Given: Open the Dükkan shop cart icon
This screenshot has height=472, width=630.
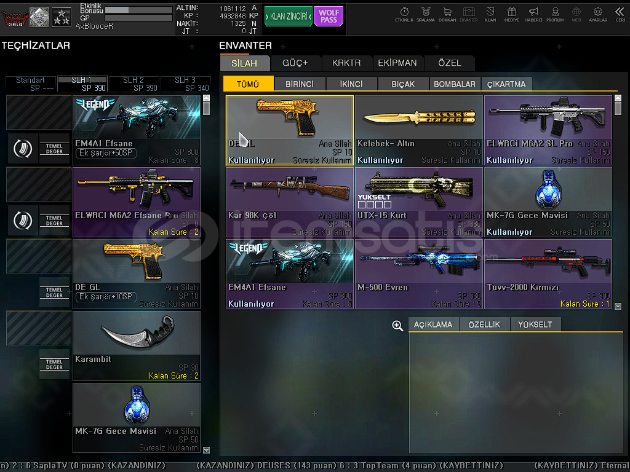Looking at the screenshot, I should 447,15.
